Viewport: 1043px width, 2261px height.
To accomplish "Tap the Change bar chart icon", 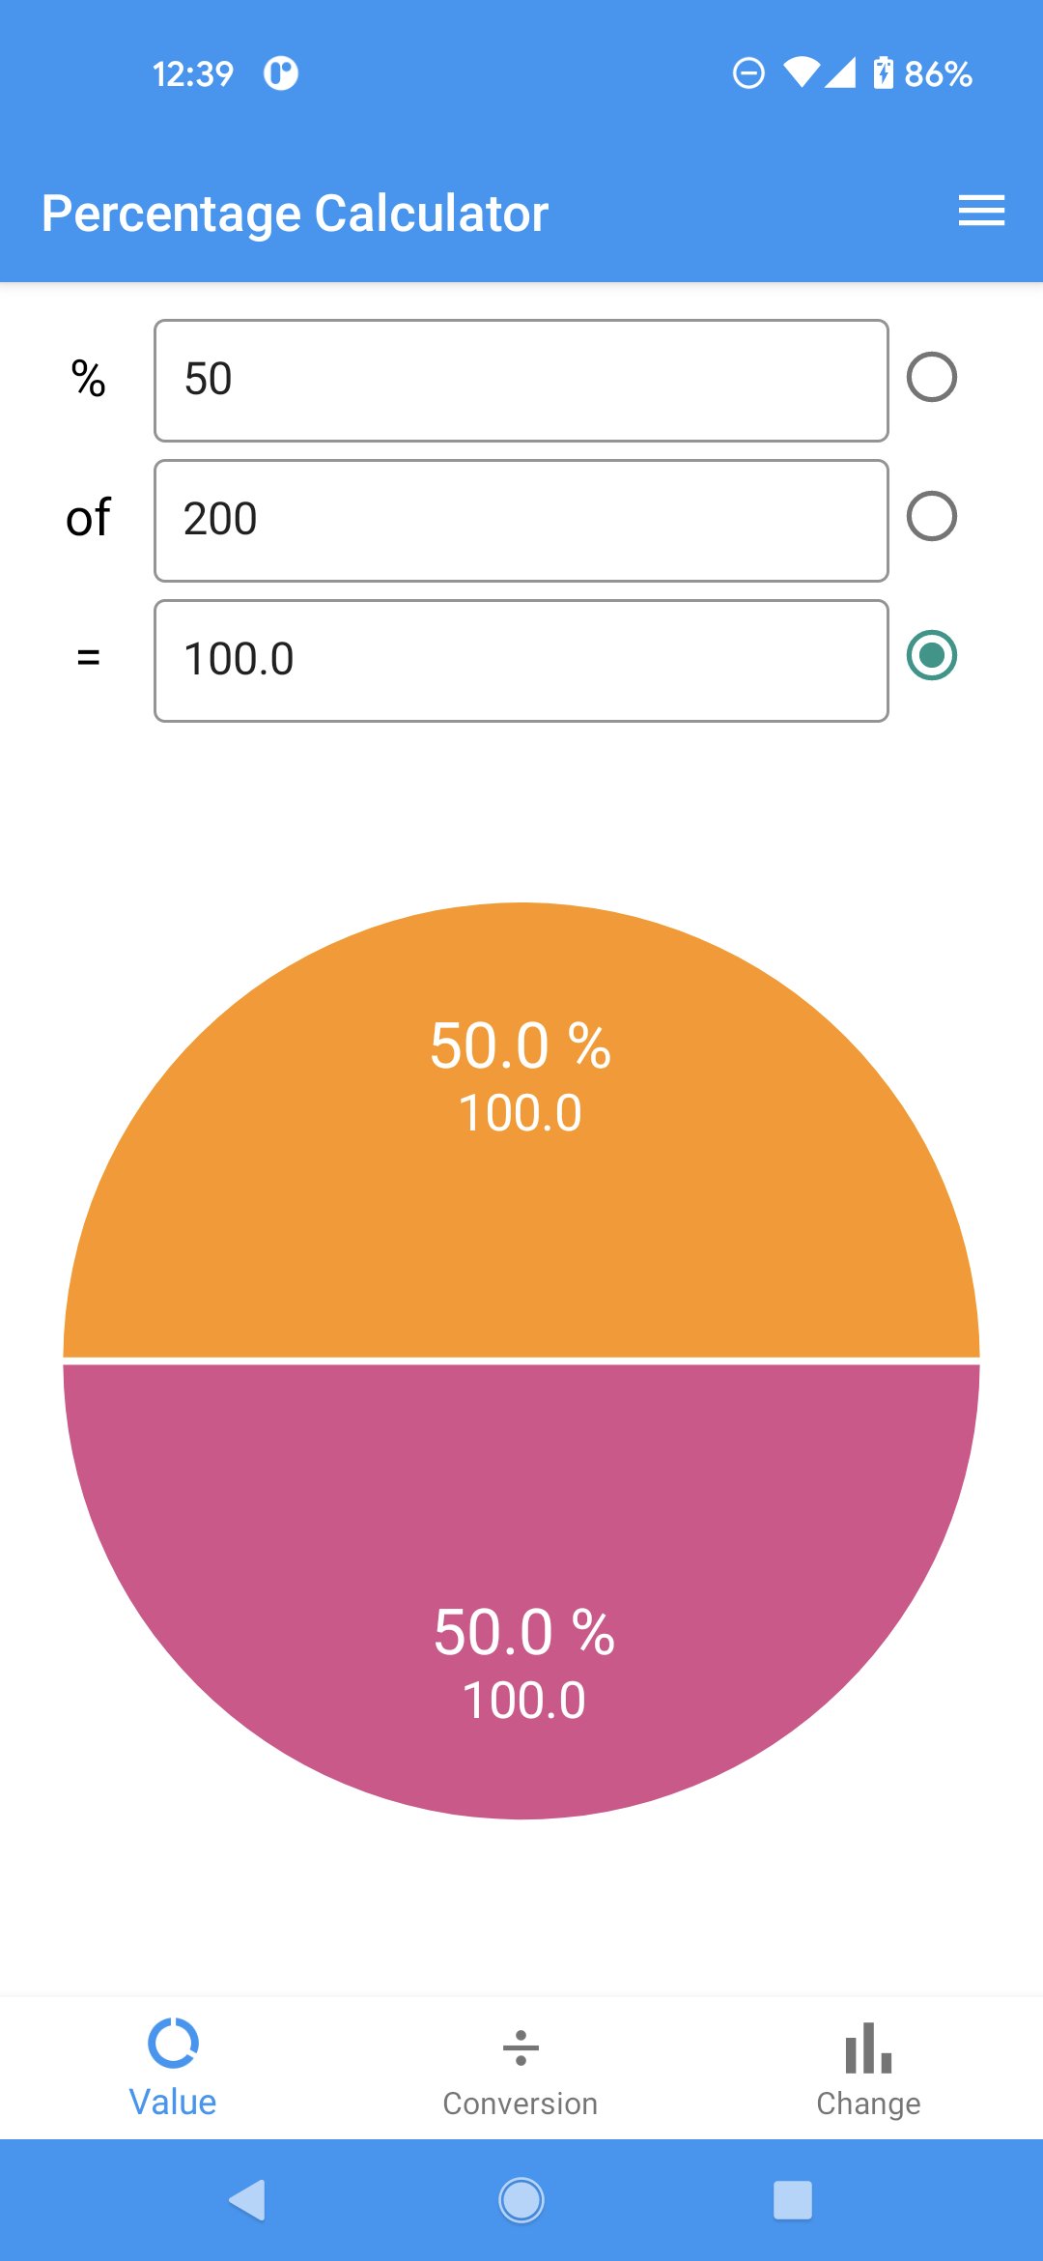I will [868, 2047].
